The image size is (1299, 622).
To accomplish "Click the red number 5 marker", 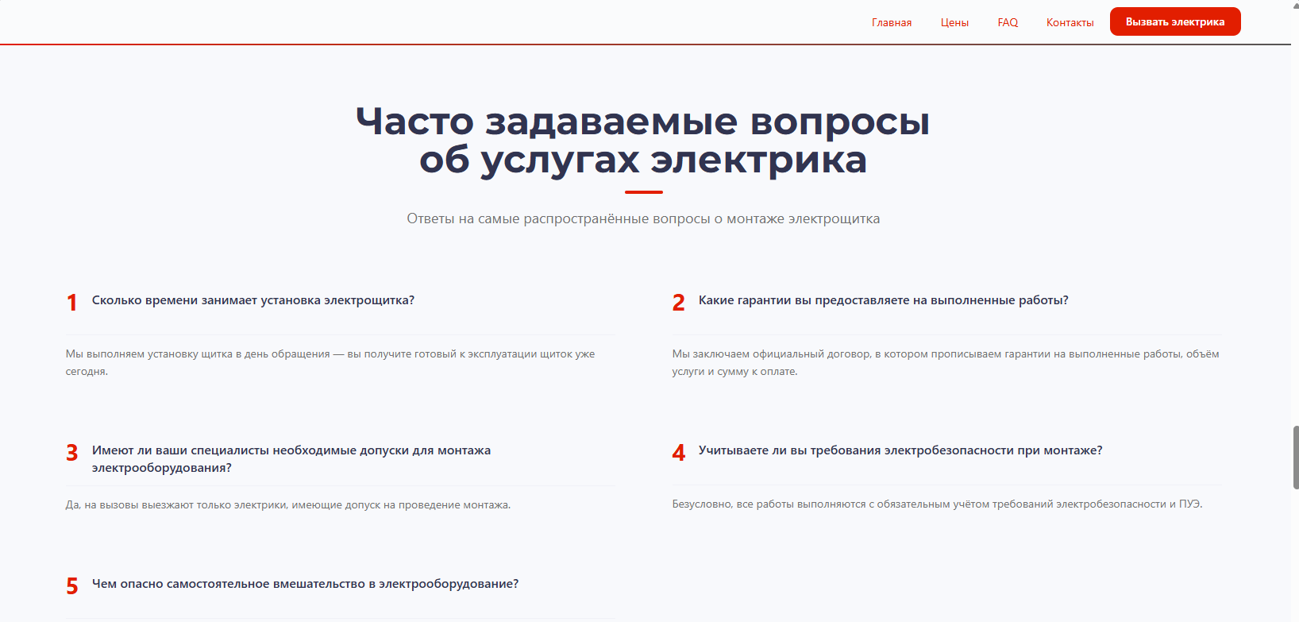I will (72, 586).
